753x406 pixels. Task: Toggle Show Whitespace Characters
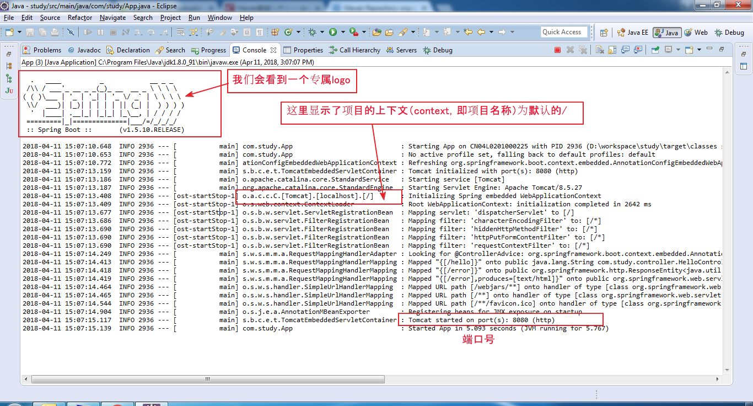259,32
